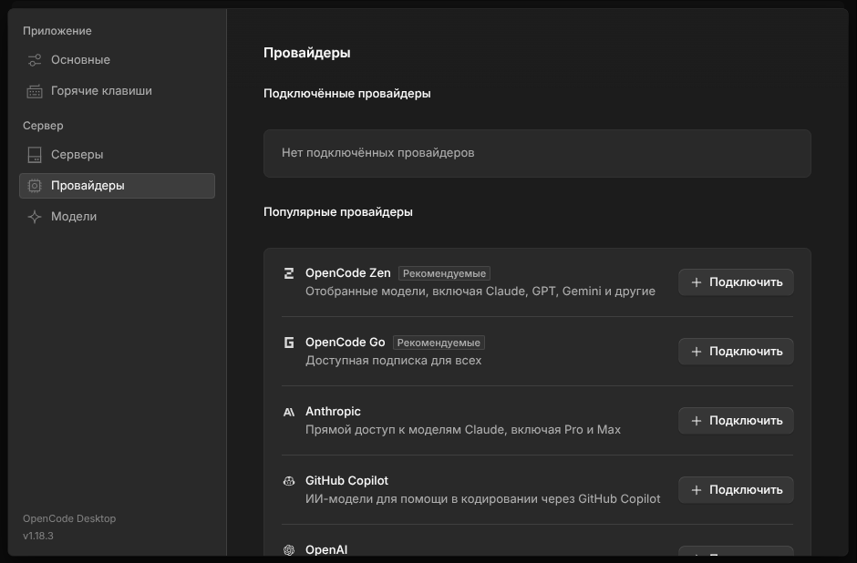Click 'Нет подключённых провайдеров' message
The height and width of the screenshot is (563, 857).
[377, 153]
